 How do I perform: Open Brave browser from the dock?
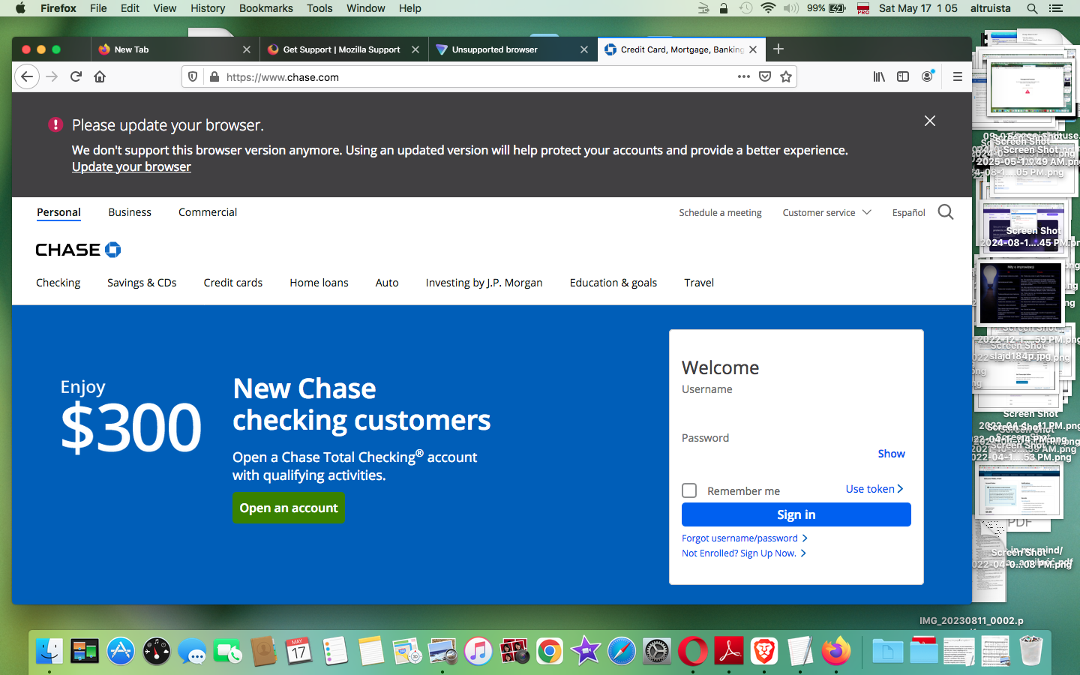(x=764, y=651)
